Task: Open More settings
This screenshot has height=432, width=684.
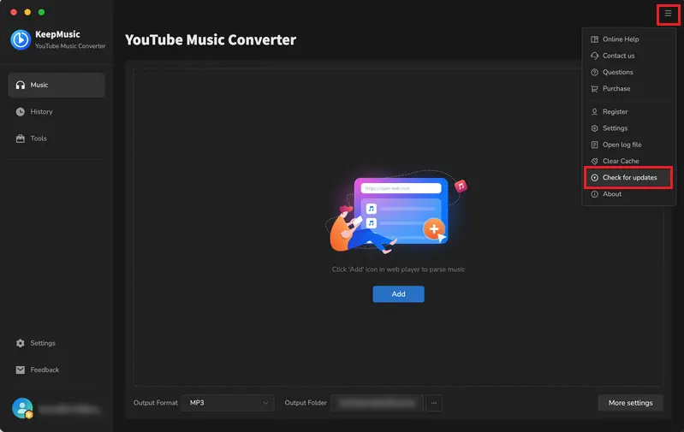Action: [630, 403]
